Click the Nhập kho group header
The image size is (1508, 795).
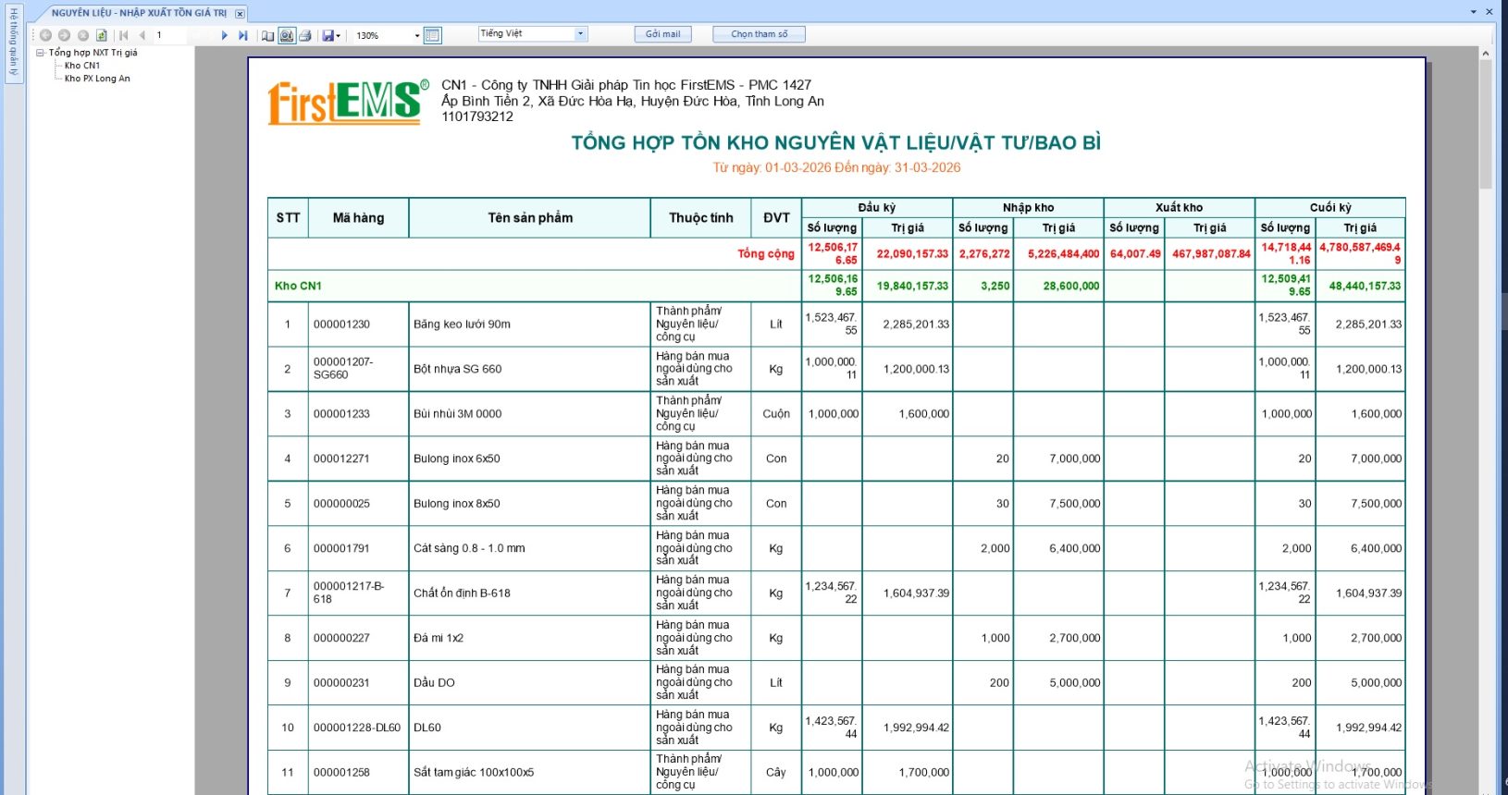click(1028, 208)
